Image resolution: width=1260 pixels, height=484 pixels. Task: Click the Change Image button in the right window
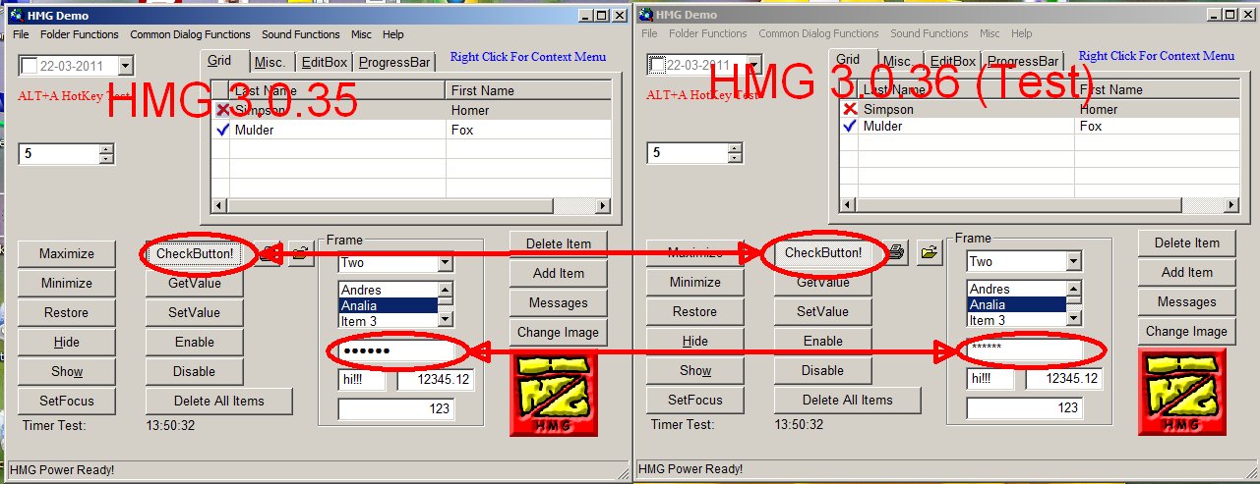tap(1185, 331)
